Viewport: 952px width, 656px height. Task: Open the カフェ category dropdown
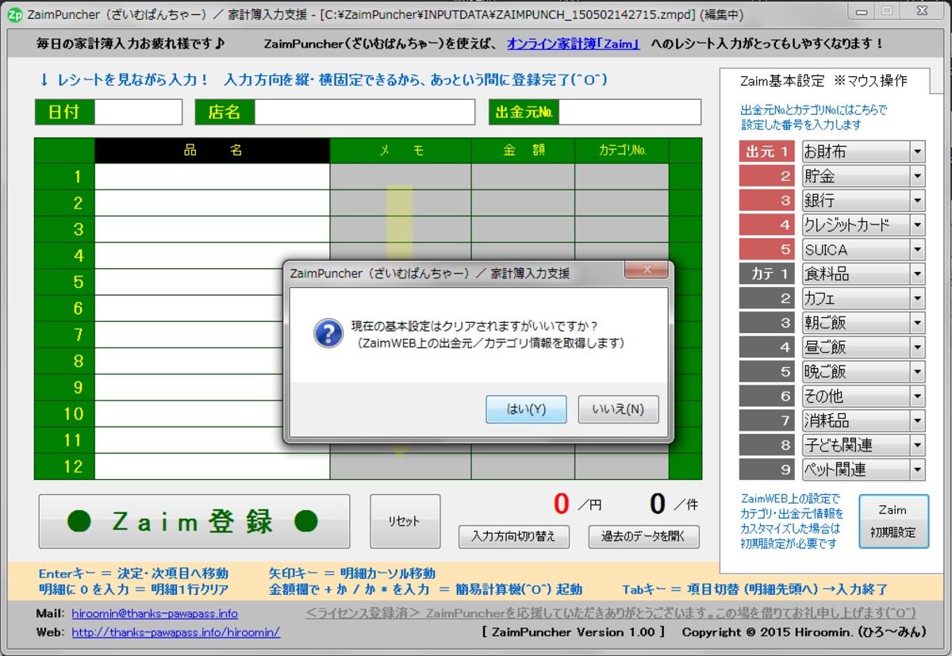click(917, 298)
